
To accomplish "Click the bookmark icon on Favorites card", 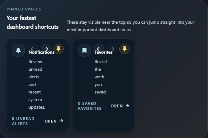I will tap(85, 50).
